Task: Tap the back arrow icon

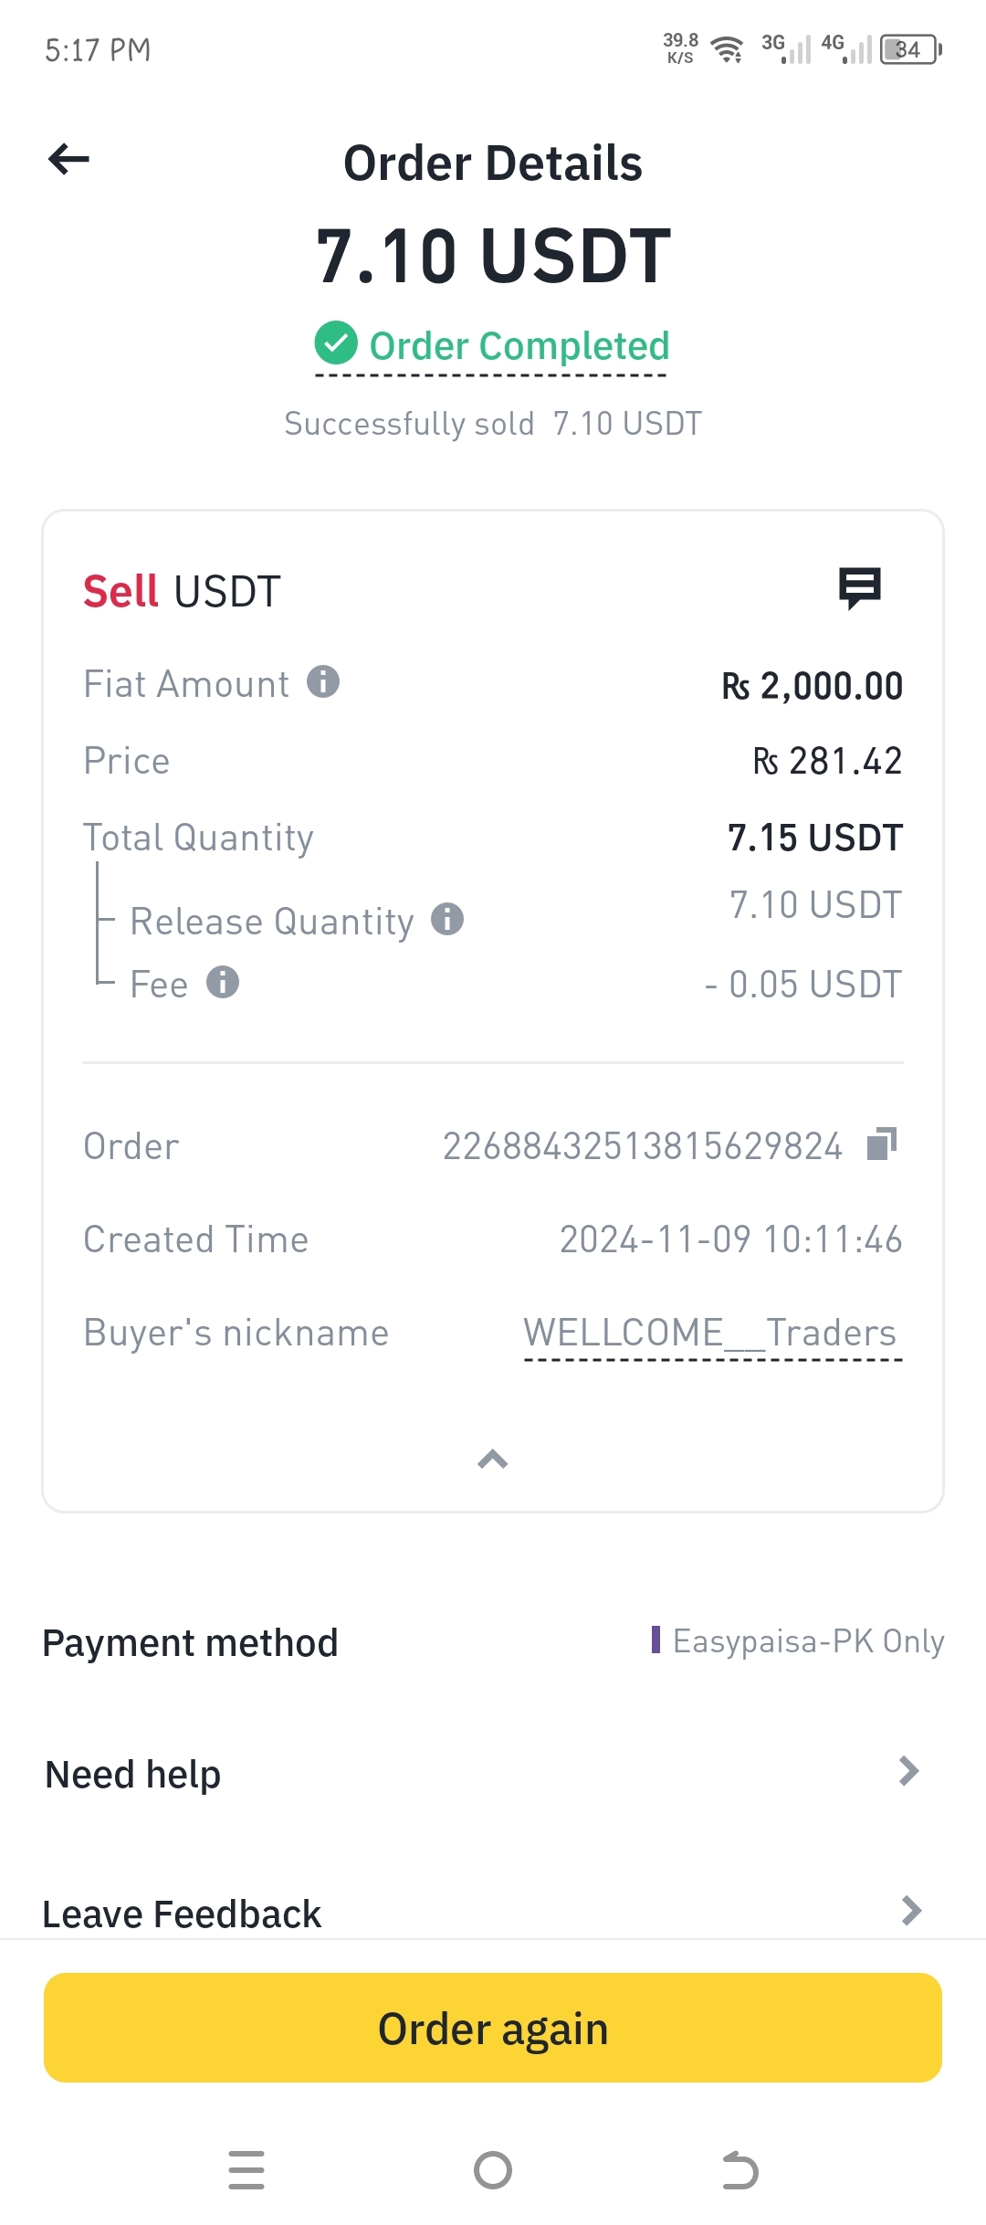Action: 68,160
